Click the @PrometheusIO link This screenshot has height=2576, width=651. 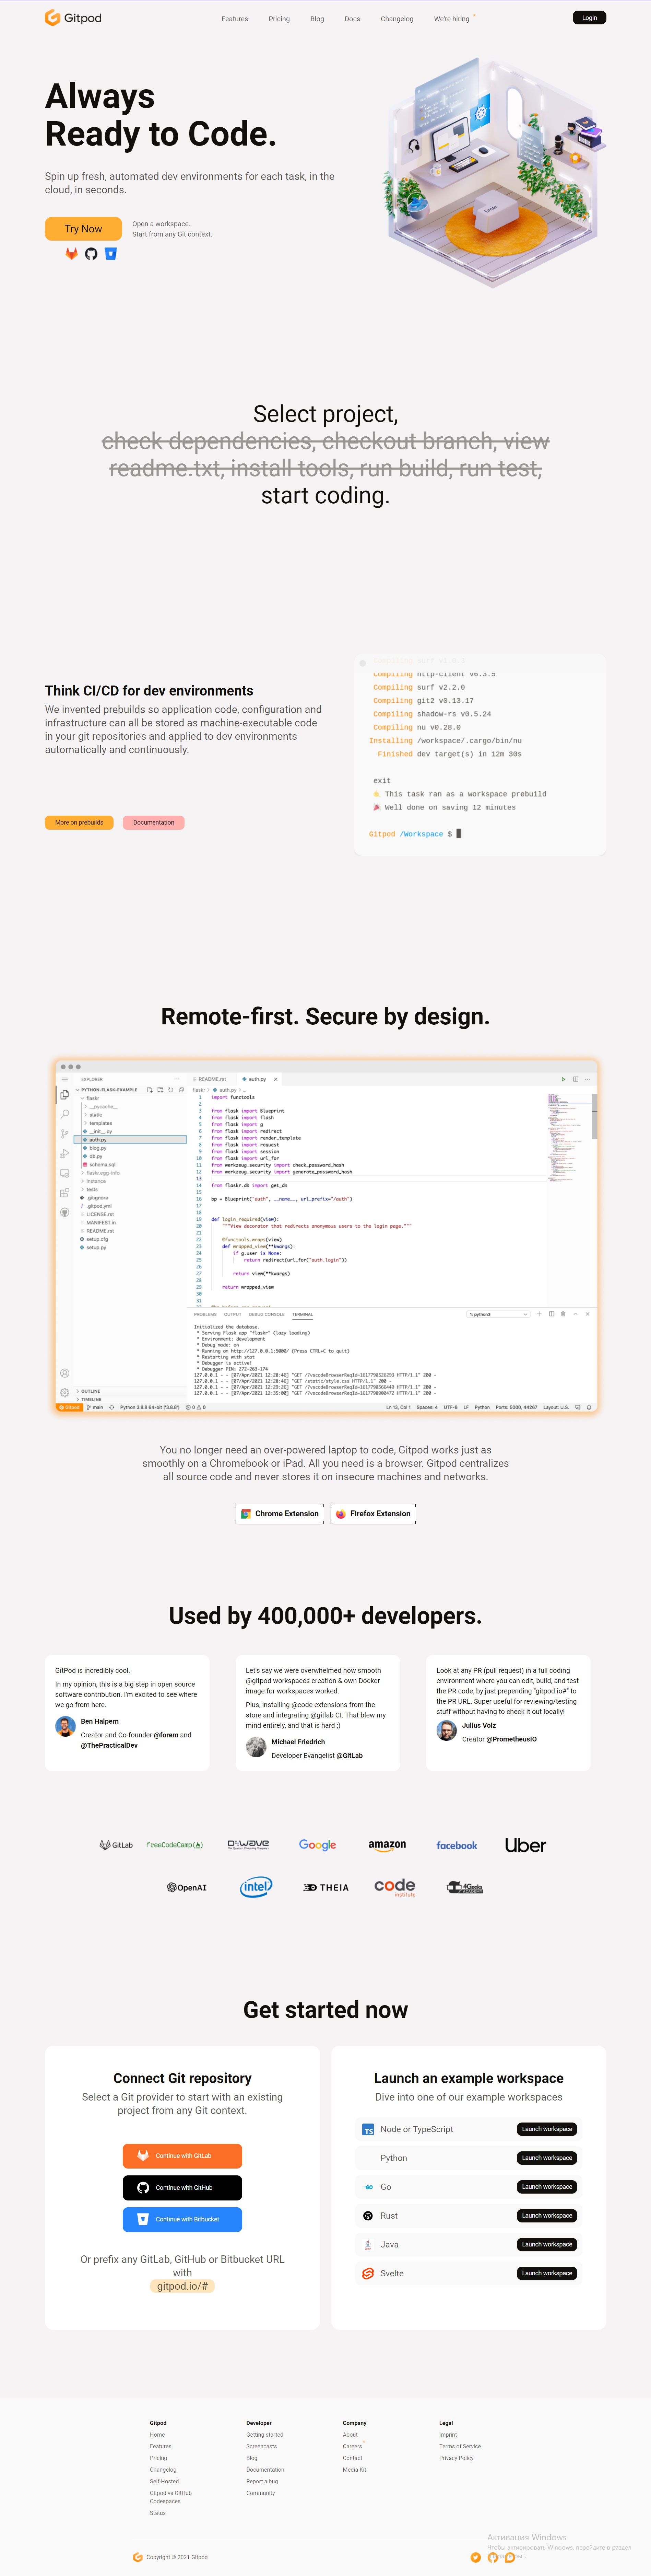[x=511, y=1739]
